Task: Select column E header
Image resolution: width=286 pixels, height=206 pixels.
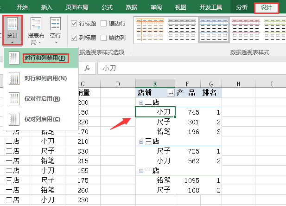Action: [155, 84]
